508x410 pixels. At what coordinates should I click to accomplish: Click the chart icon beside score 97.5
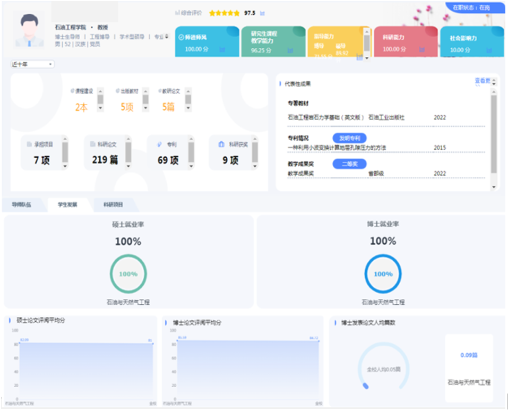[262, 13]
